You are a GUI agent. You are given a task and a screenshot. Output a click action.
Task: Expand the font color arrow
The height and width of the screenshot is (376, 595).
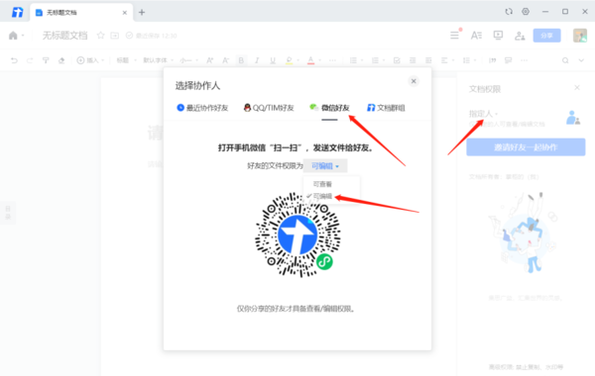click(x=319, y=60)
